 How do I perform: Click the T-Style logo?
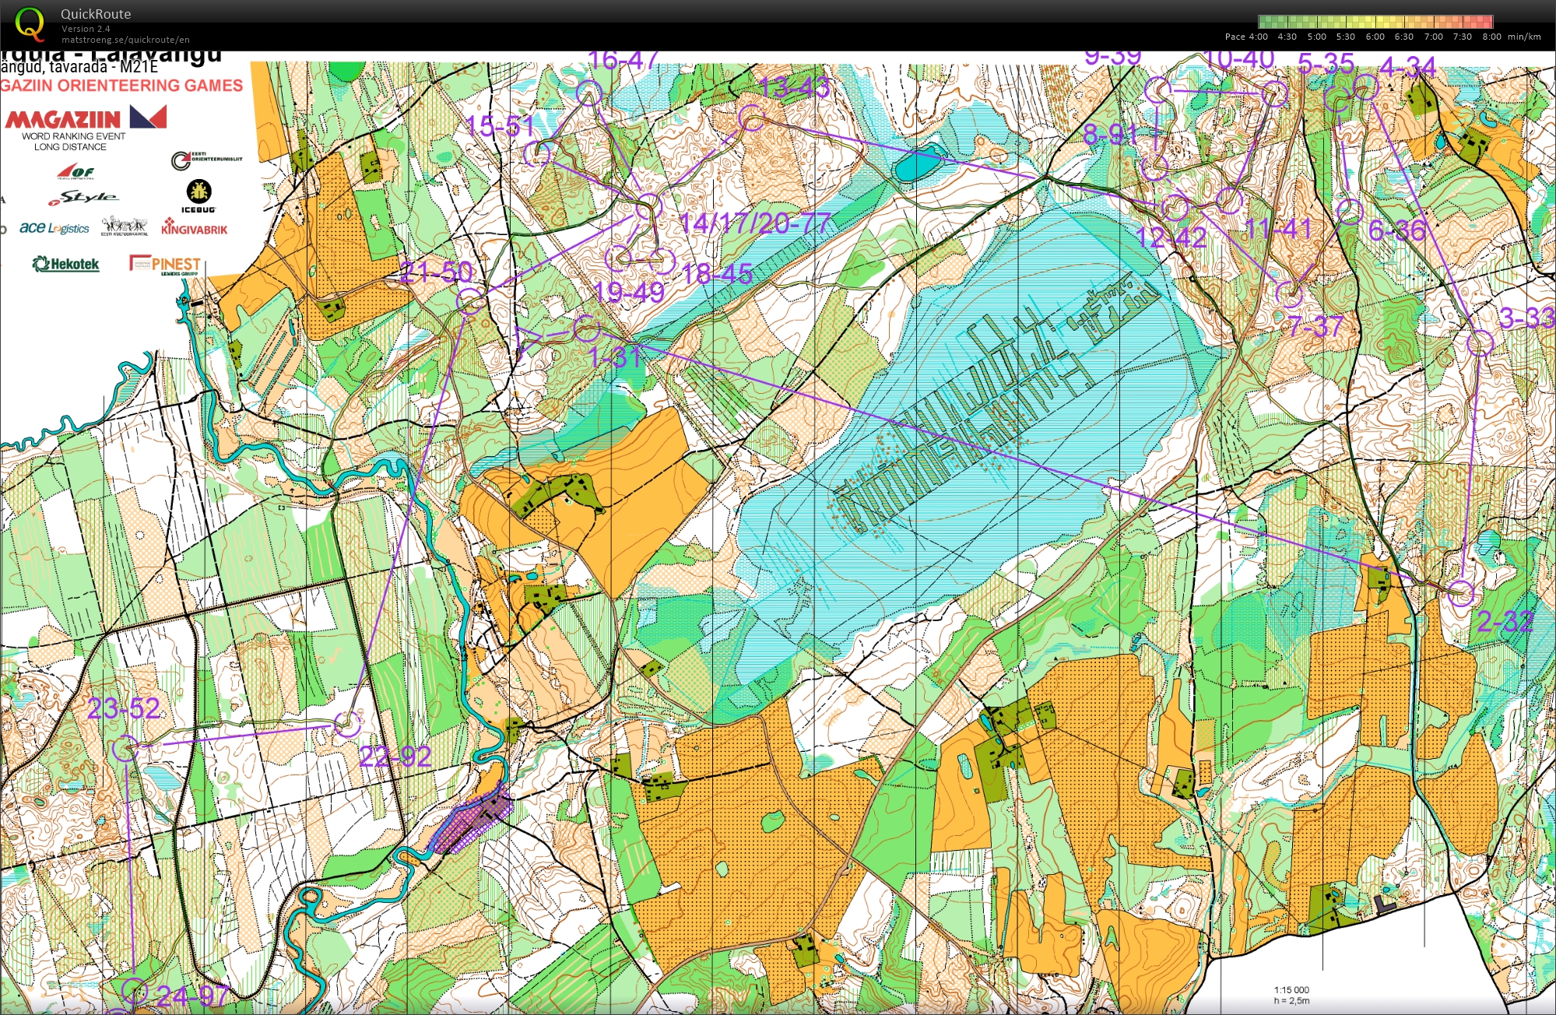point(83,198)
